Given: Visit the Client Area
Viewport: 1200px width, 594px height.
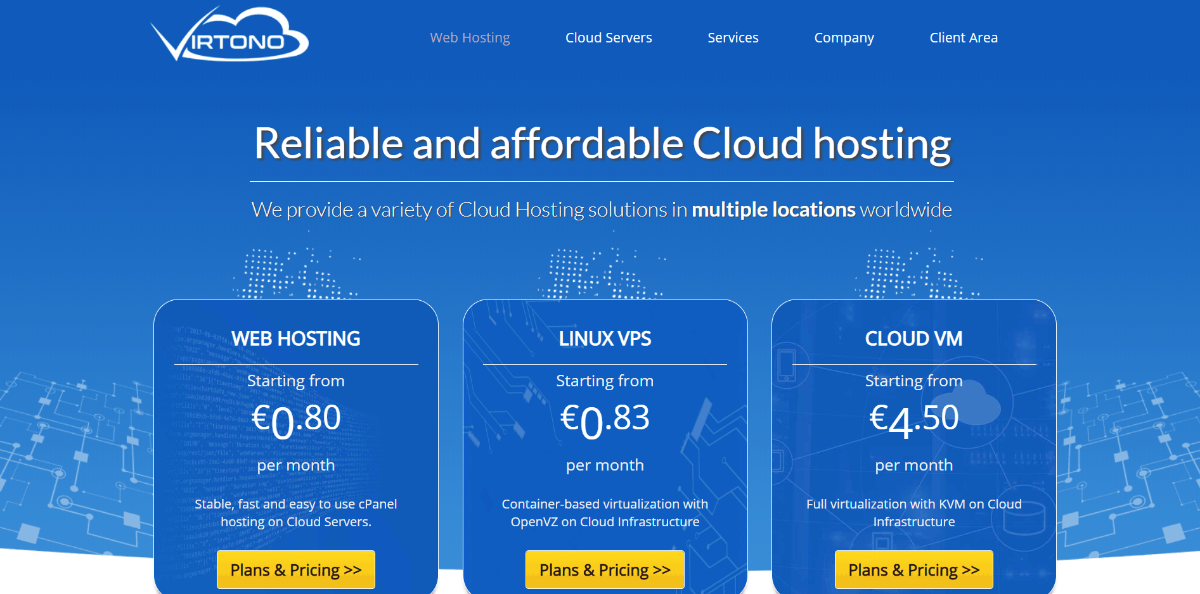Looking at the screenshot, I should pyautogui.click(x=964, y=38).
